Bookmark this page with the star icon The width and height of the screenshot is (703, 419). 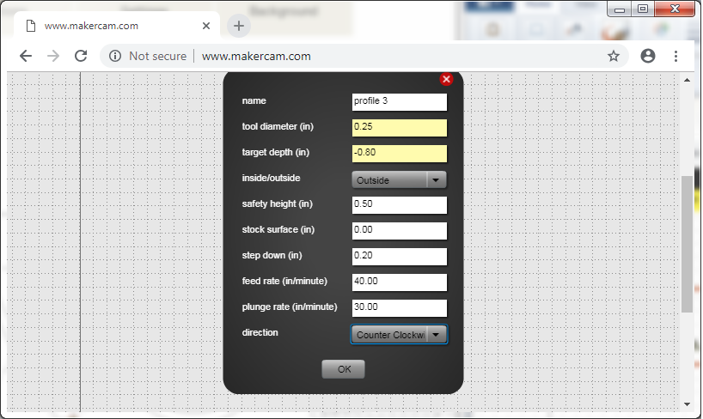614,56
